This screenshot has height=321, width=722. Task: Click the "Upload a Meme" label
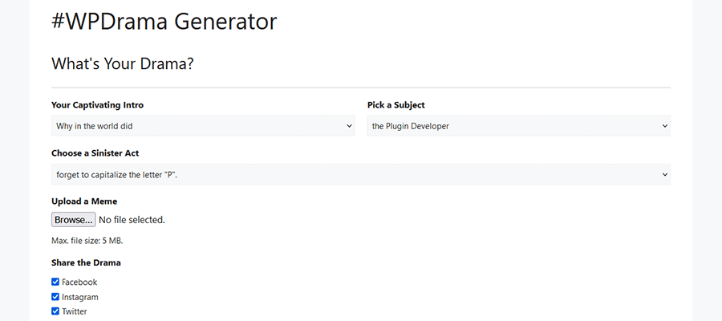pyautogui.click(x=84, y=201)
